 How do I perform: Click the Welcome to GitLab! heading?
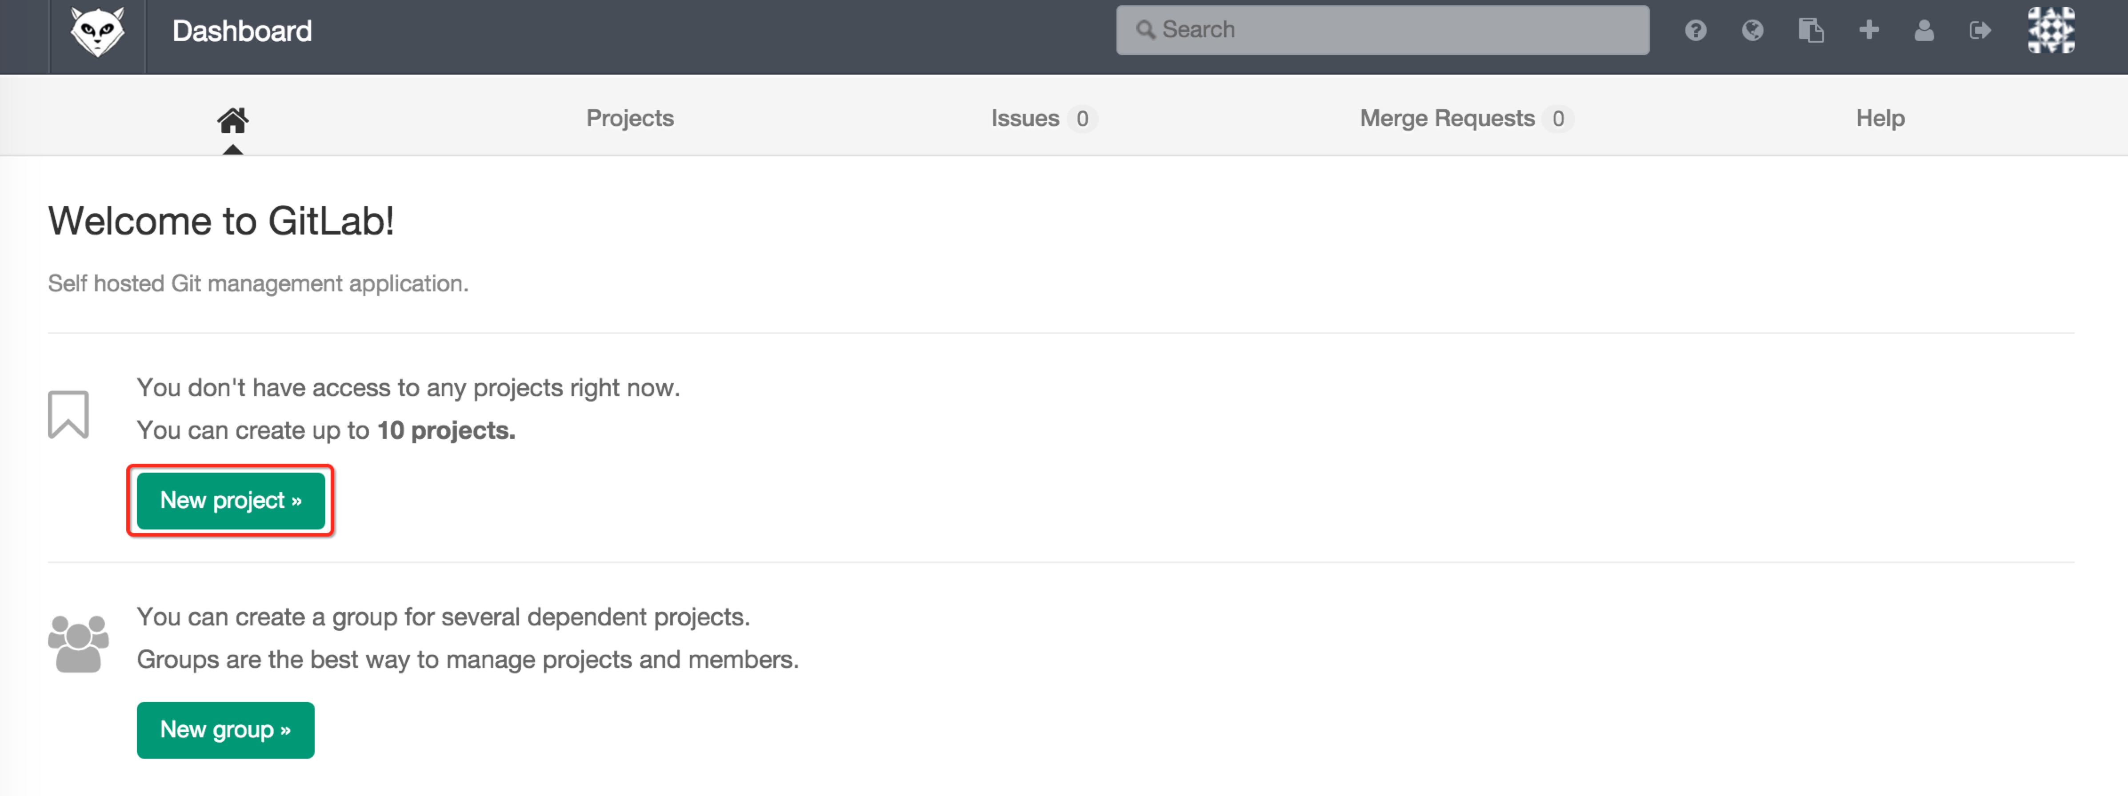221,221
